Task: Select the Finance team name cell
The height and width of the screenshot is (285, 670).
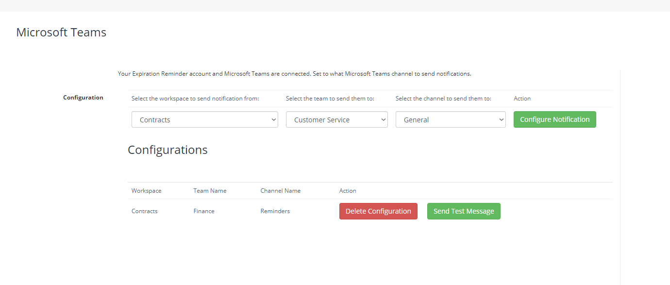Action: click(x=204, y=211)
